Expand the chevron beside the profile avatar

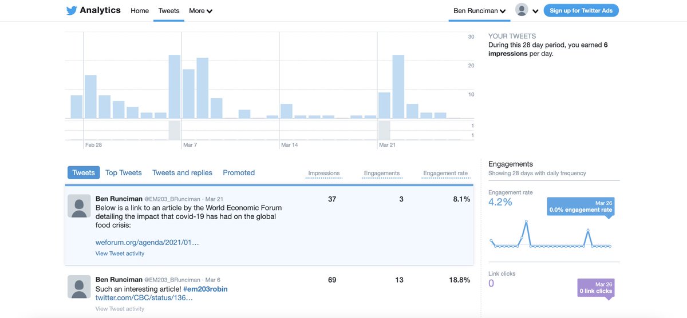535,11
